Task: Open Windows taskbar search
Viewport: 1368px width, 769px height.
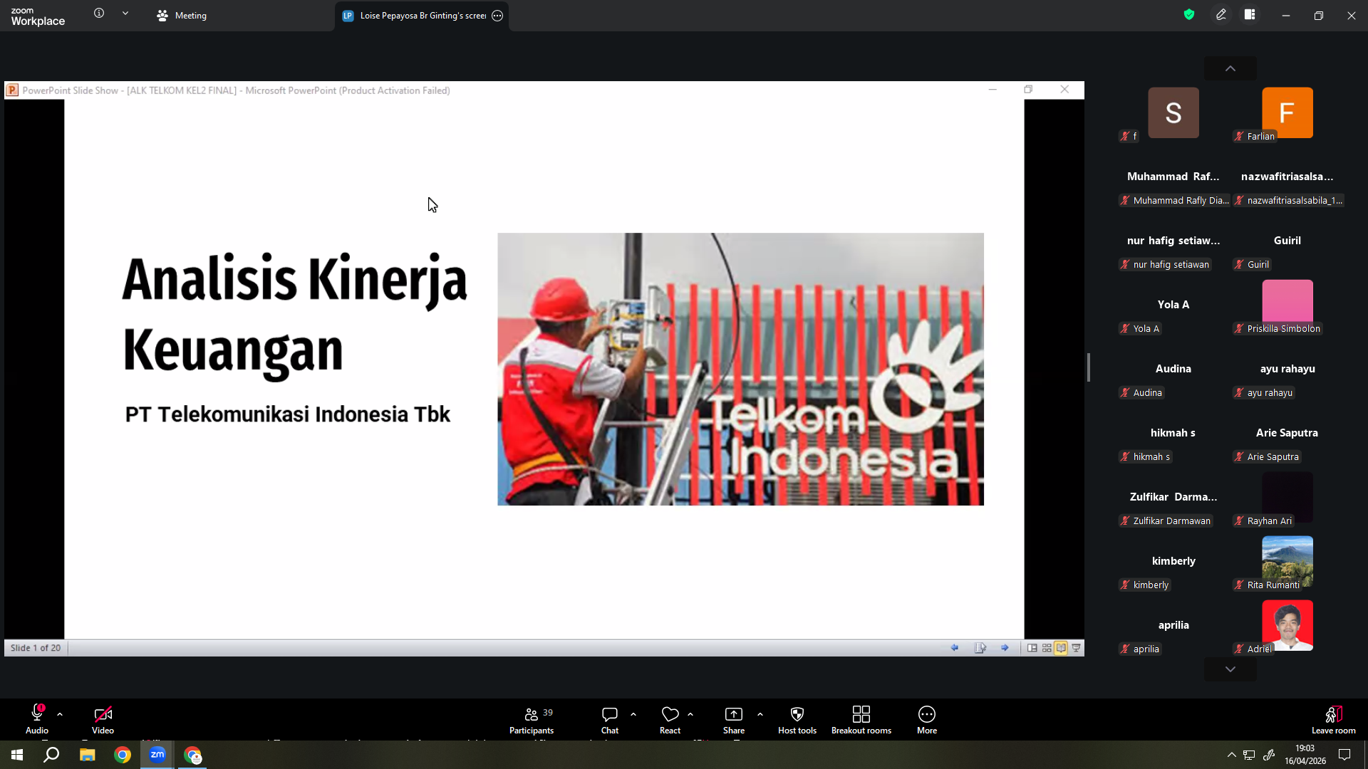Action: click(x=51, y=755)
